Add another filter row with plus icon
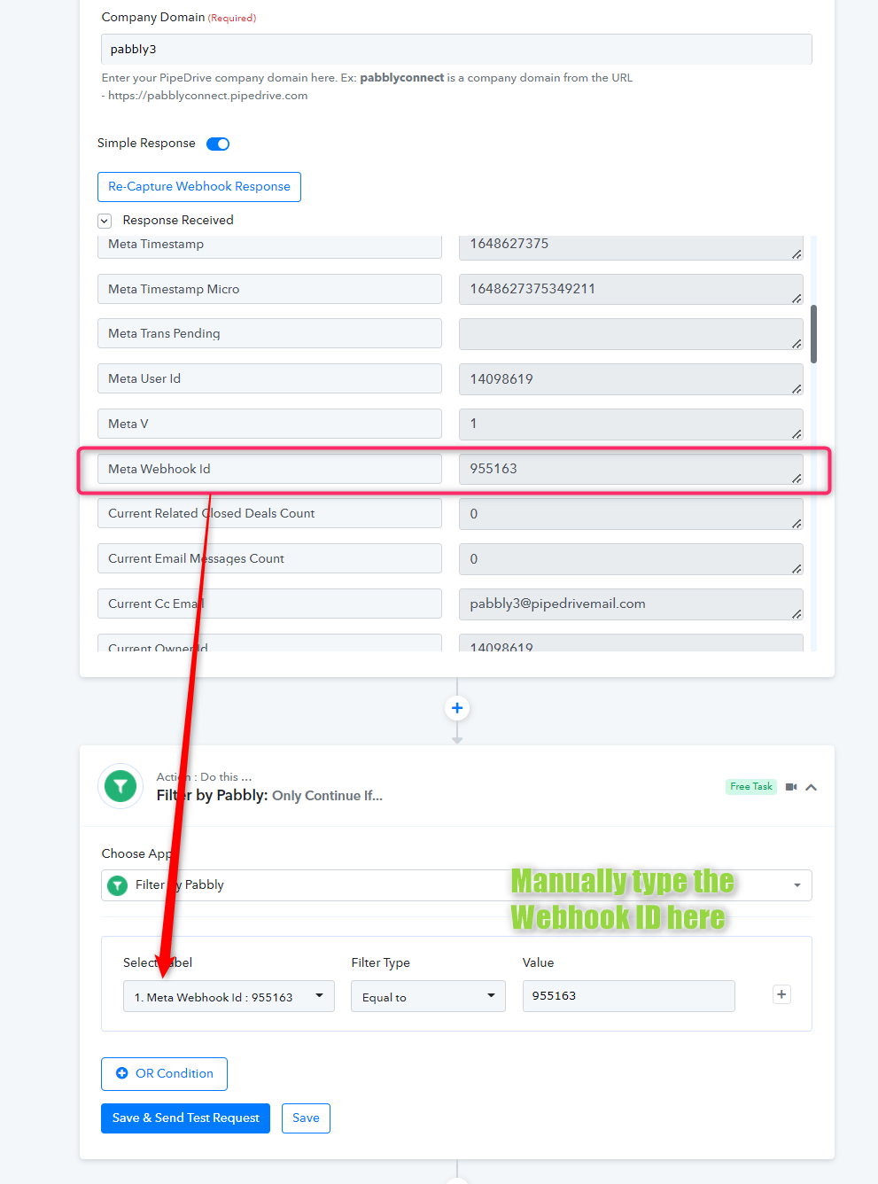Viewport: 878px width, 1184px height. (x=781, y=994)
